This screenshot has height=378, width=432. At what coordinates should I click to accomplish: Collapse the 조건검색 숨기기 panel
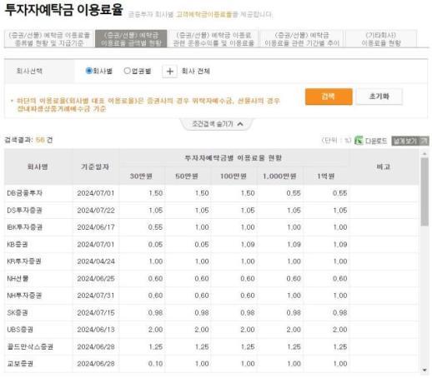click(217, 124)
